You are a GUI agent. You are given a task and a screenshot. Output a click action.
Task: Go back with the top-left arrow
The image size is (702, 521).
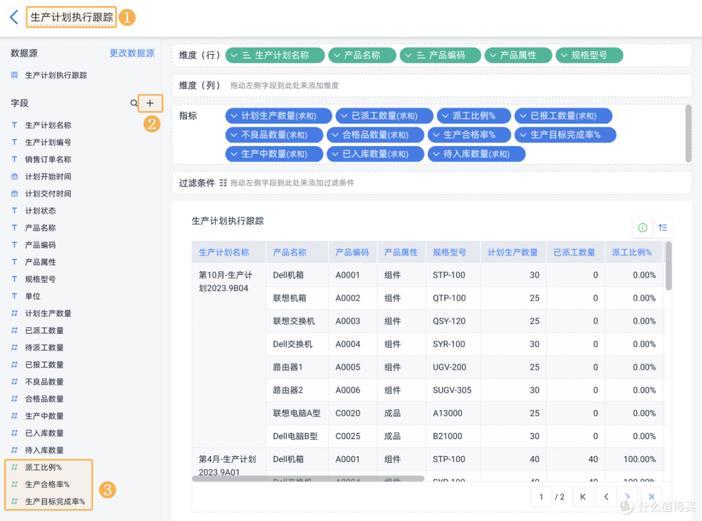point(14,18)
